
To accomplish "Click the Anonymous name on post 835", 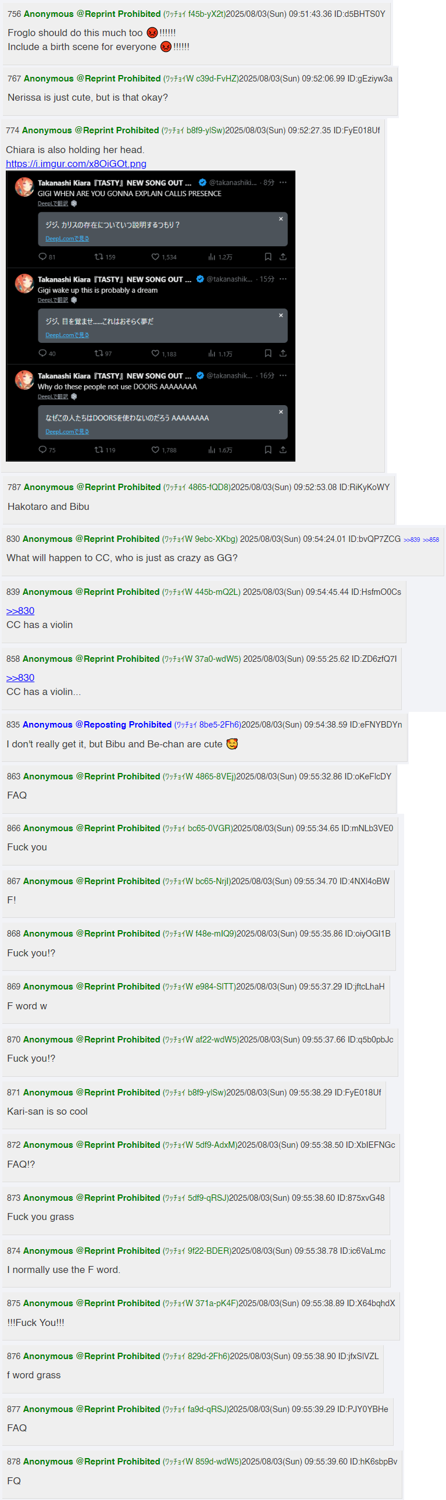I will pyautogui.click(x=48, y=724).
